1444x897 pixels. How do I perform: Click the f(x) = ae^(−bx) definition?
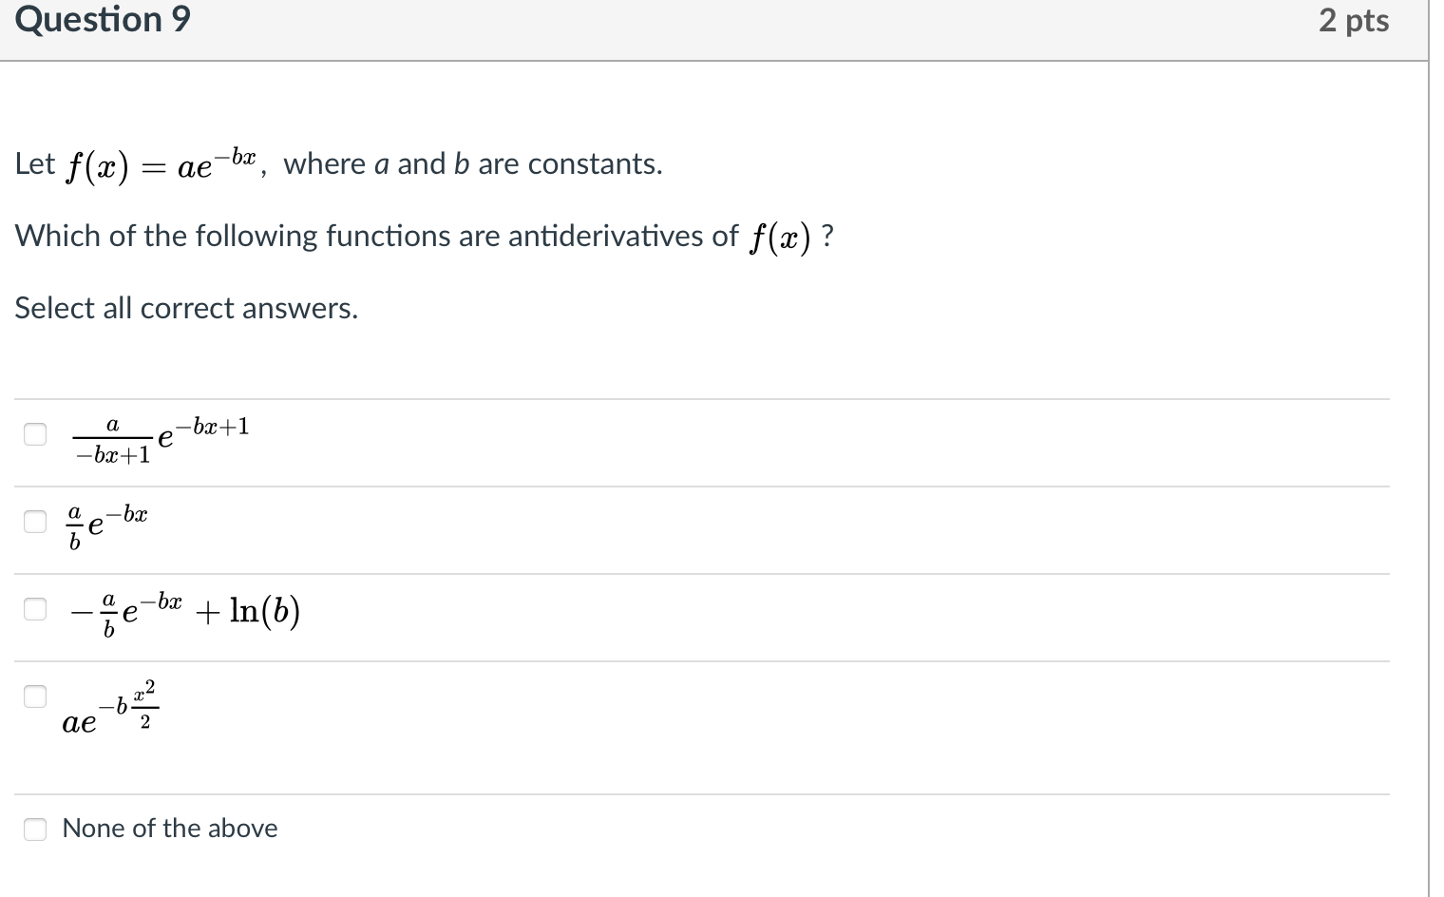click(x=161, y=164)
